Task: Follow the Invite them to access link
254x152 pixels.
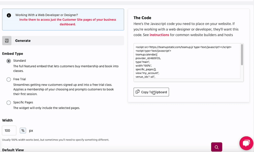Action: (68, 22)
